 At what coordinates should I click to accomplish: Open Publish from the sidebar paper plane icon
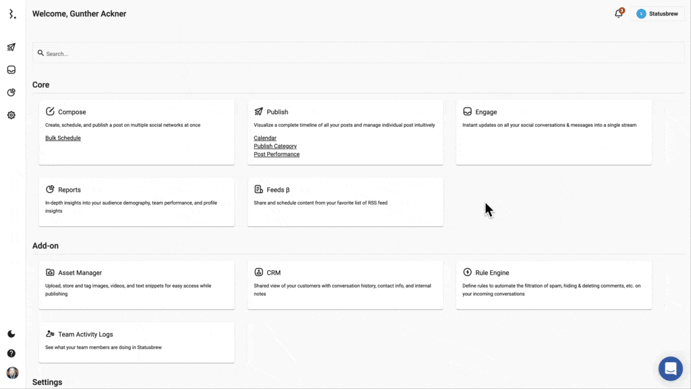[x=11, y=47]
